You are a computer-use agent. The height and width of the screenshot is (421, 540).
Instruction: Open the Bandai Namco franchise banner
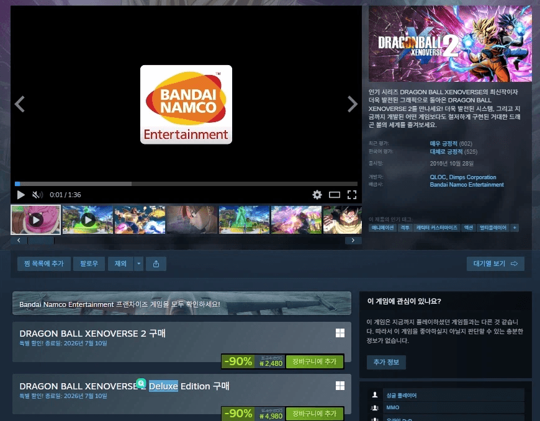click(182, 303)
